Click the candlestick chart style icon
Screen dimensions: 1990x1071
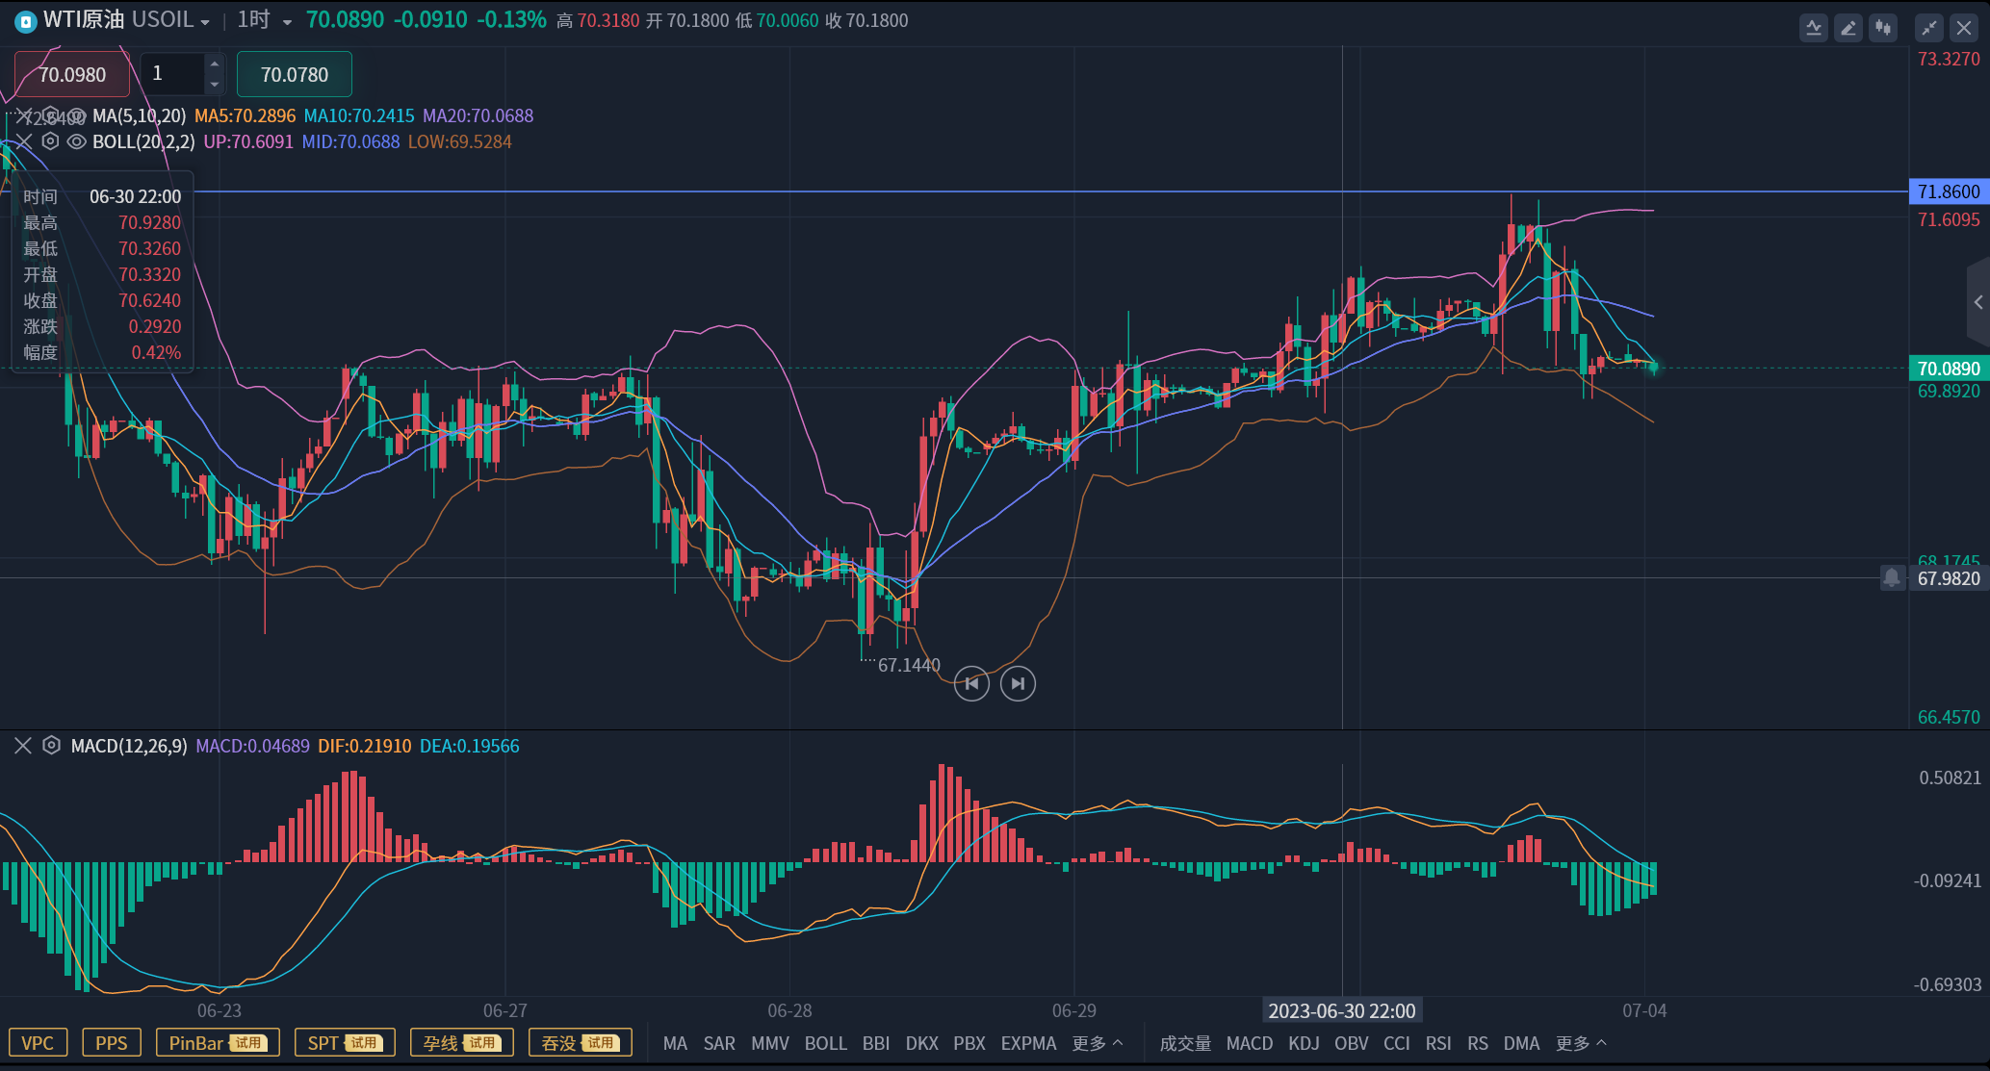tap(1882, 28)
